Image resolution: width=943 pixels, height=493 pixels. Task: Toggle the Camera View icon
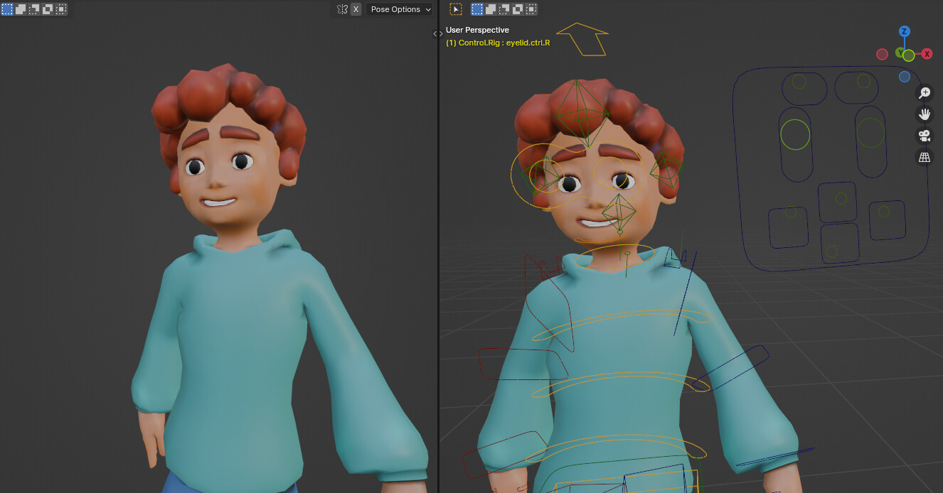point(924,135)
